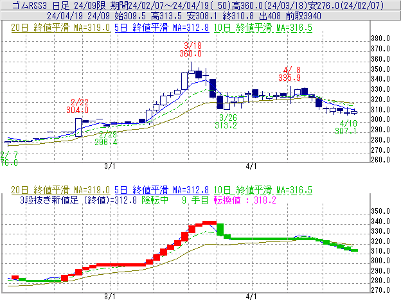This screenshot has width=401, height=305.
Task: Click the 20日 終値平滑 MA=319.0 legend in upper chart
Action: click(60, 28)
